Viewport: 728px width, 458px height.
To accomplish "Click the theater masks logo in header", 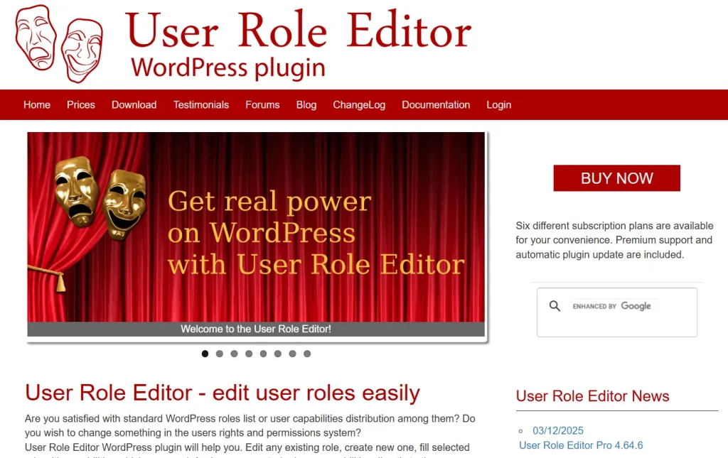I will tap(59, 43).
